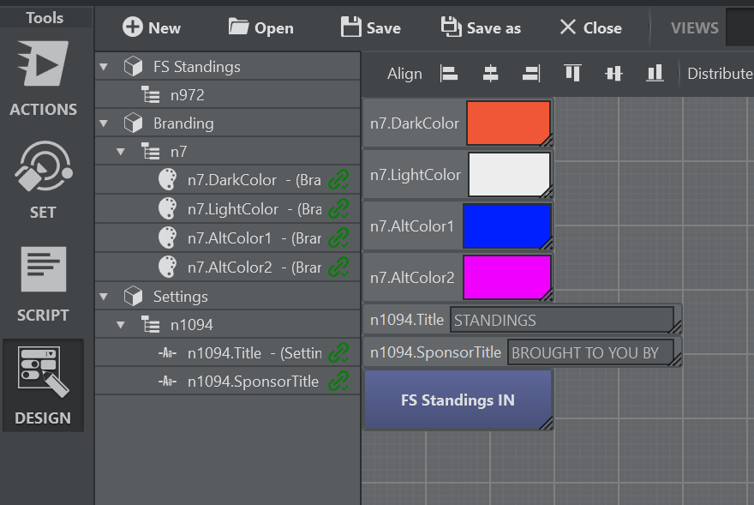The height and width of the screenshot is (505, 754).
Task: Click the n1094.SponsorTitle text field
Action: point(589,352)
